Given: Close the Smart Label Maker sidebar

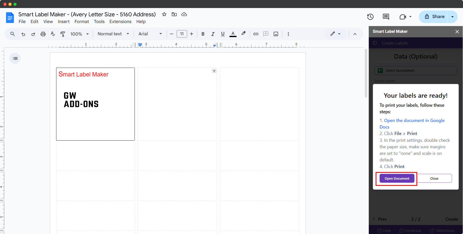Looking at the screenshot, I should pos(457,32).
